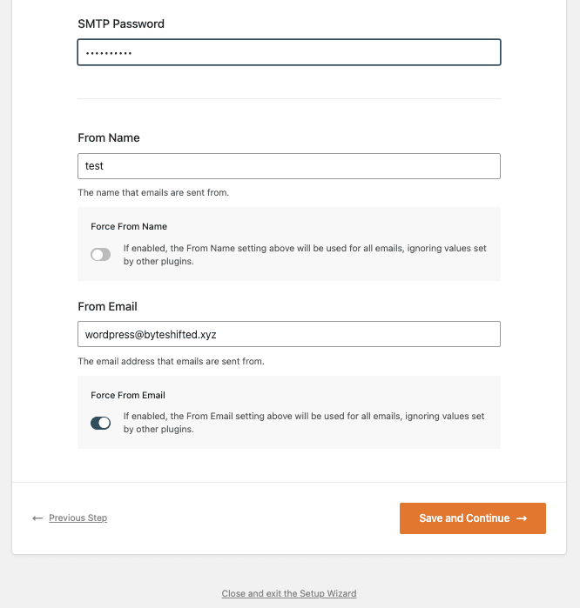Image resolution: width=580 pixels, height=608 pixels.
Task: Click the right arrow icon in Save and Continue
Action: coord(522,518)
